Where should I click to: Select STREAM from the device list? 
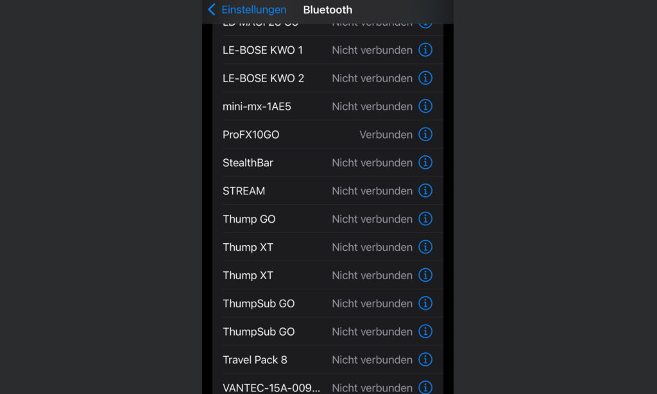click(x=244, y=191)
